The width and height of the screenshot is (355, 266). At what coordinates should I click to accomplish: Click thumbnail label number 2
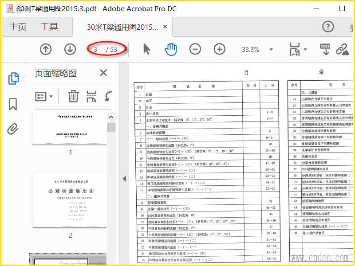click(x=71, y=235)
